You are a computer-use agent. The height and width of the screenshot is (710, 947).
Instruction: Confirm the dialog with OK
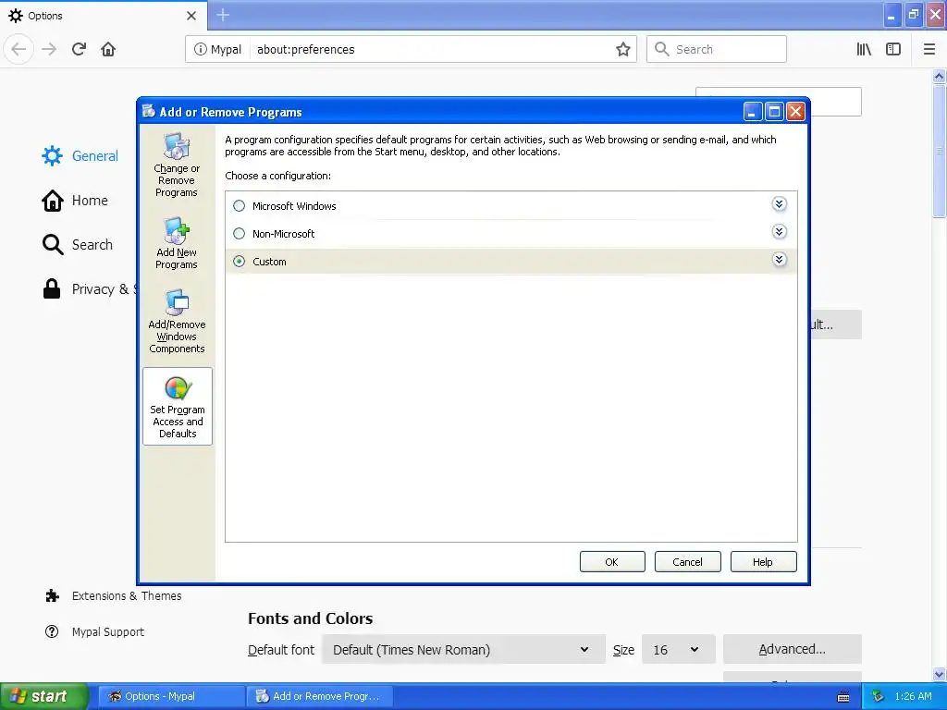click(612, 562)
